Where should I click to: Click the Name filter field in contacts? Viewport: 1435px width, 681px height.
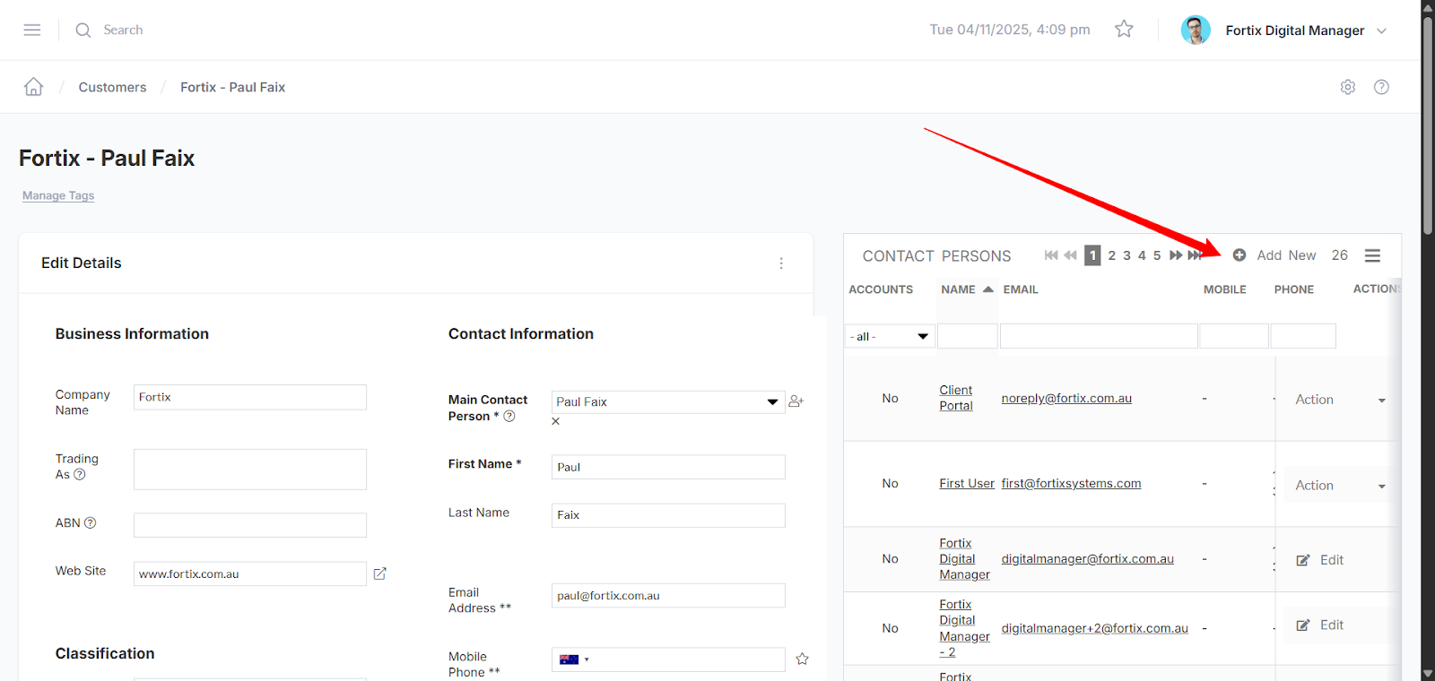coord(967,336)
